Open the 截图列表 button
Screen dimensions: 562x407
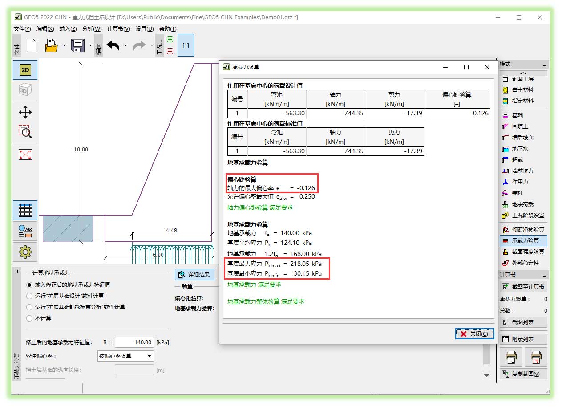[x=523, y=322]
